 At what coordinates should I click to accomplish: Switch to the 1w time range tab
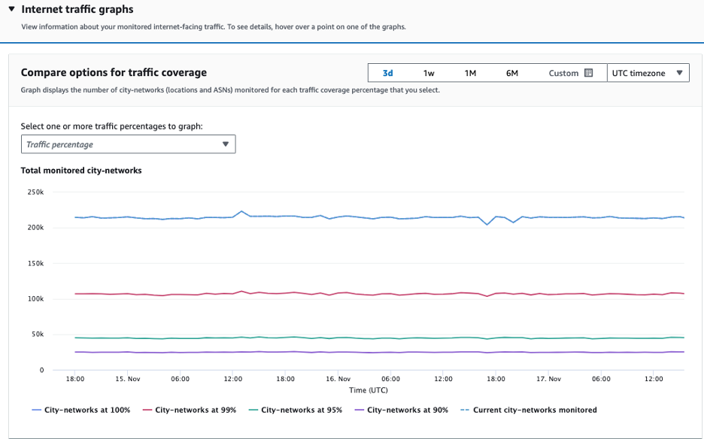[x=428, y=72]
